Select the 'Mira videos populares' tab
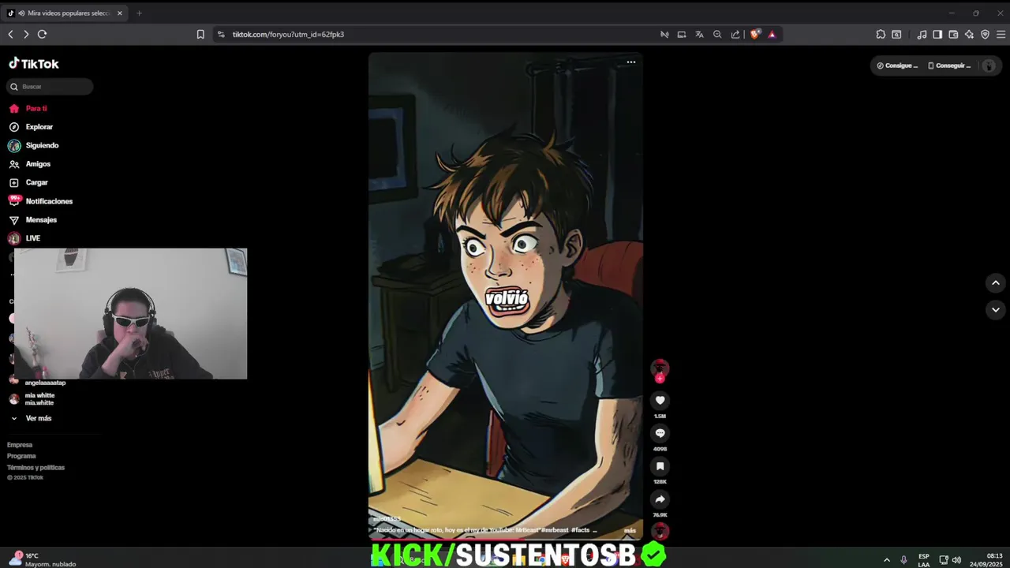The height and width of the screenshot is (568, 1010). coord(66,13)
